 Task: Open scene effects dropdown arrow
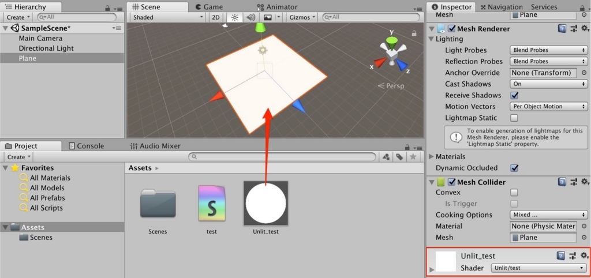pyautogui.click(x=279, y=17)
